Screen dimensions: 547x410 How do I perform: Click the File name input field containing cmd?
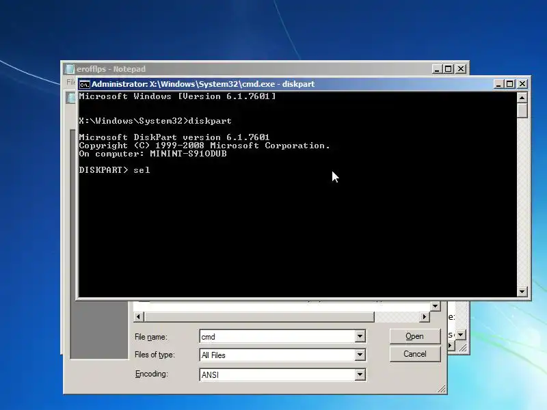(x=278, y=336)
